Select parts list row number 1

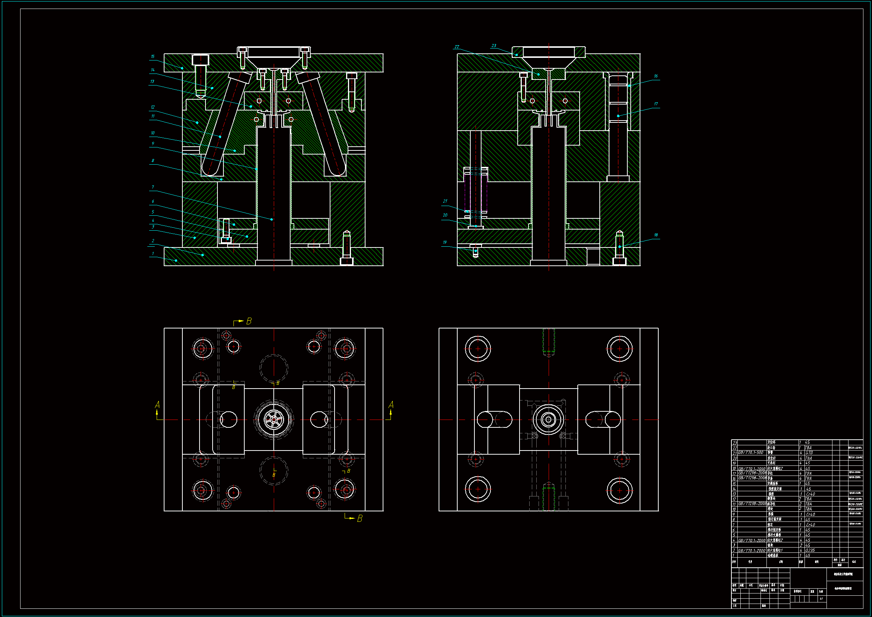click(x=734, y=555)
